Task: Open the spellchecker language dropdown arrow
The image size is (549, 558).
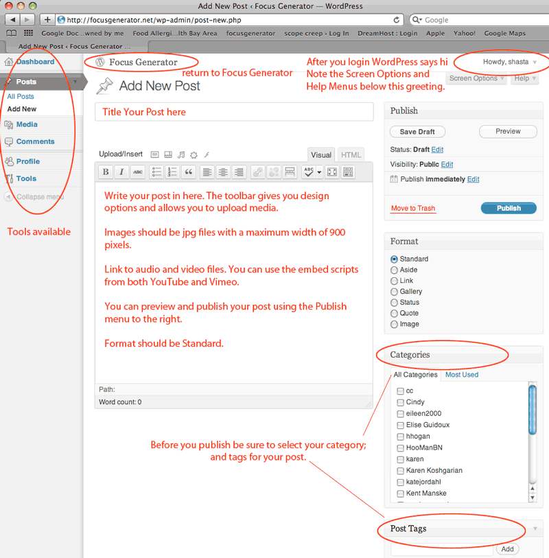Action: pos(319,172)
